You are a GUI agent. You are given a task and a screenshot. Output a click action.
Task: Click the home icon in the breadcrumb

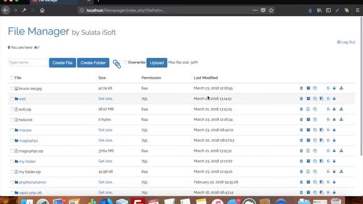35,48
